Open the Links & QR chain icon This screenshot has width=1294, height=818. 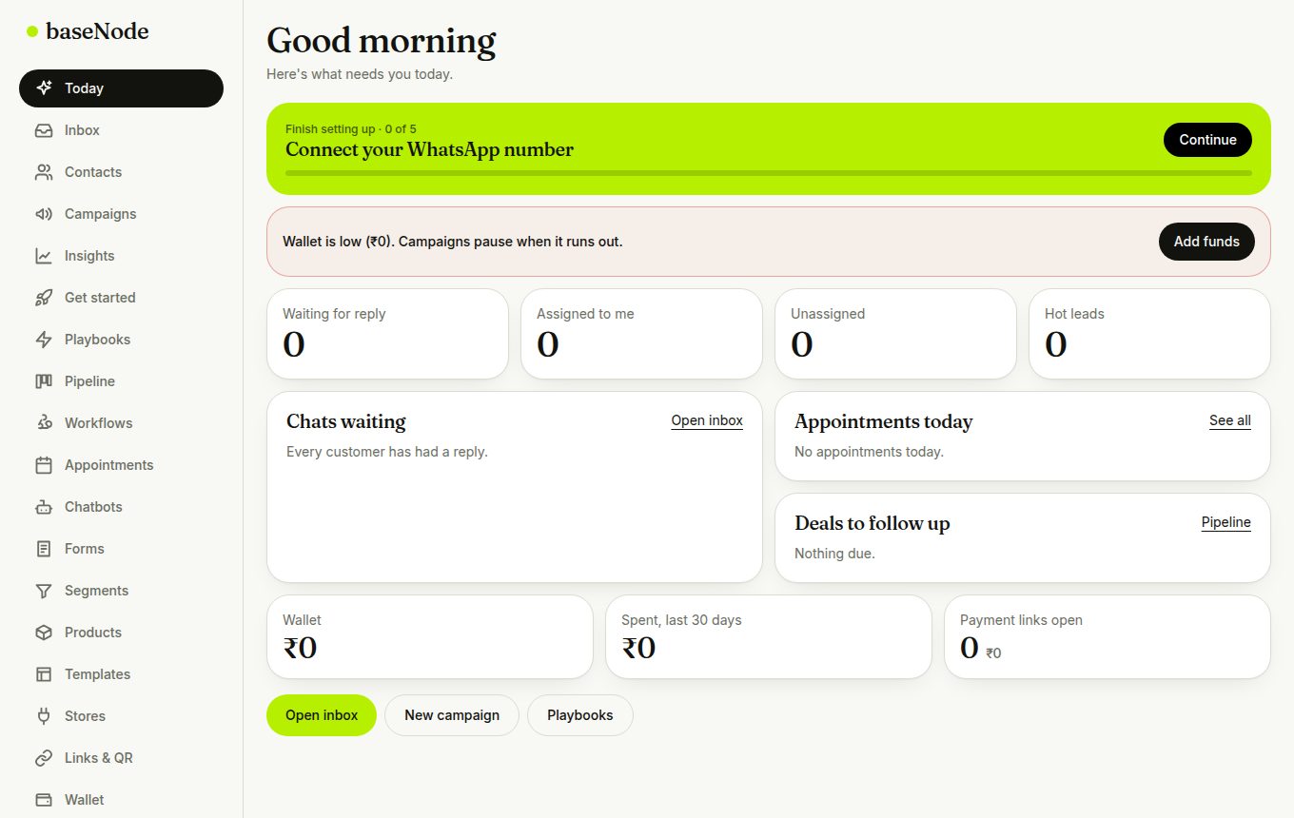44,758
